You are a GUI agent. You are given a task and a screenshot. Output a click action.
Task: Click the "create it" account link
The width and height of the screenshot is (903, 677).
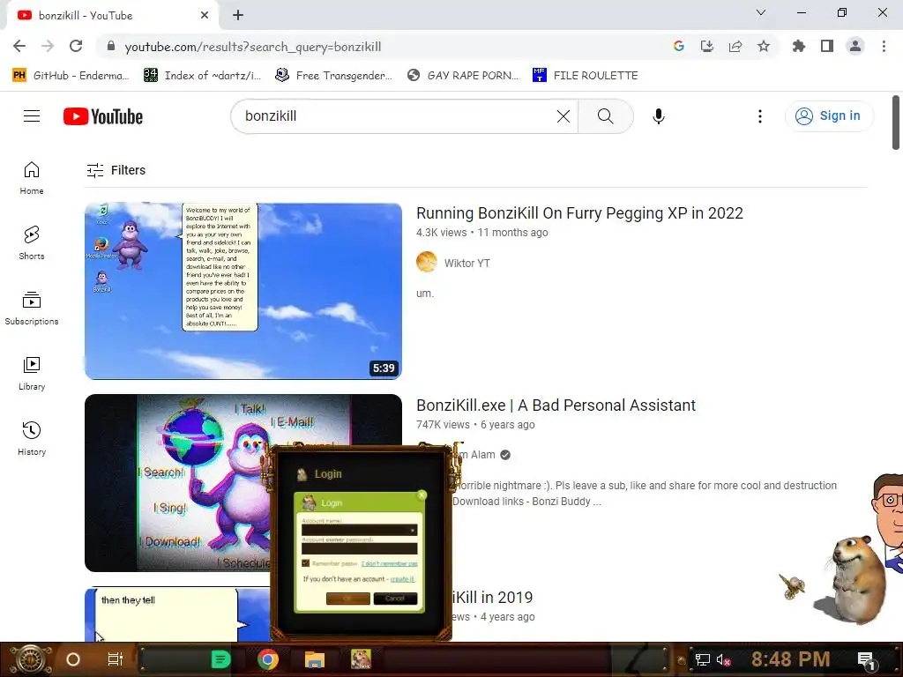pos(402,579)
